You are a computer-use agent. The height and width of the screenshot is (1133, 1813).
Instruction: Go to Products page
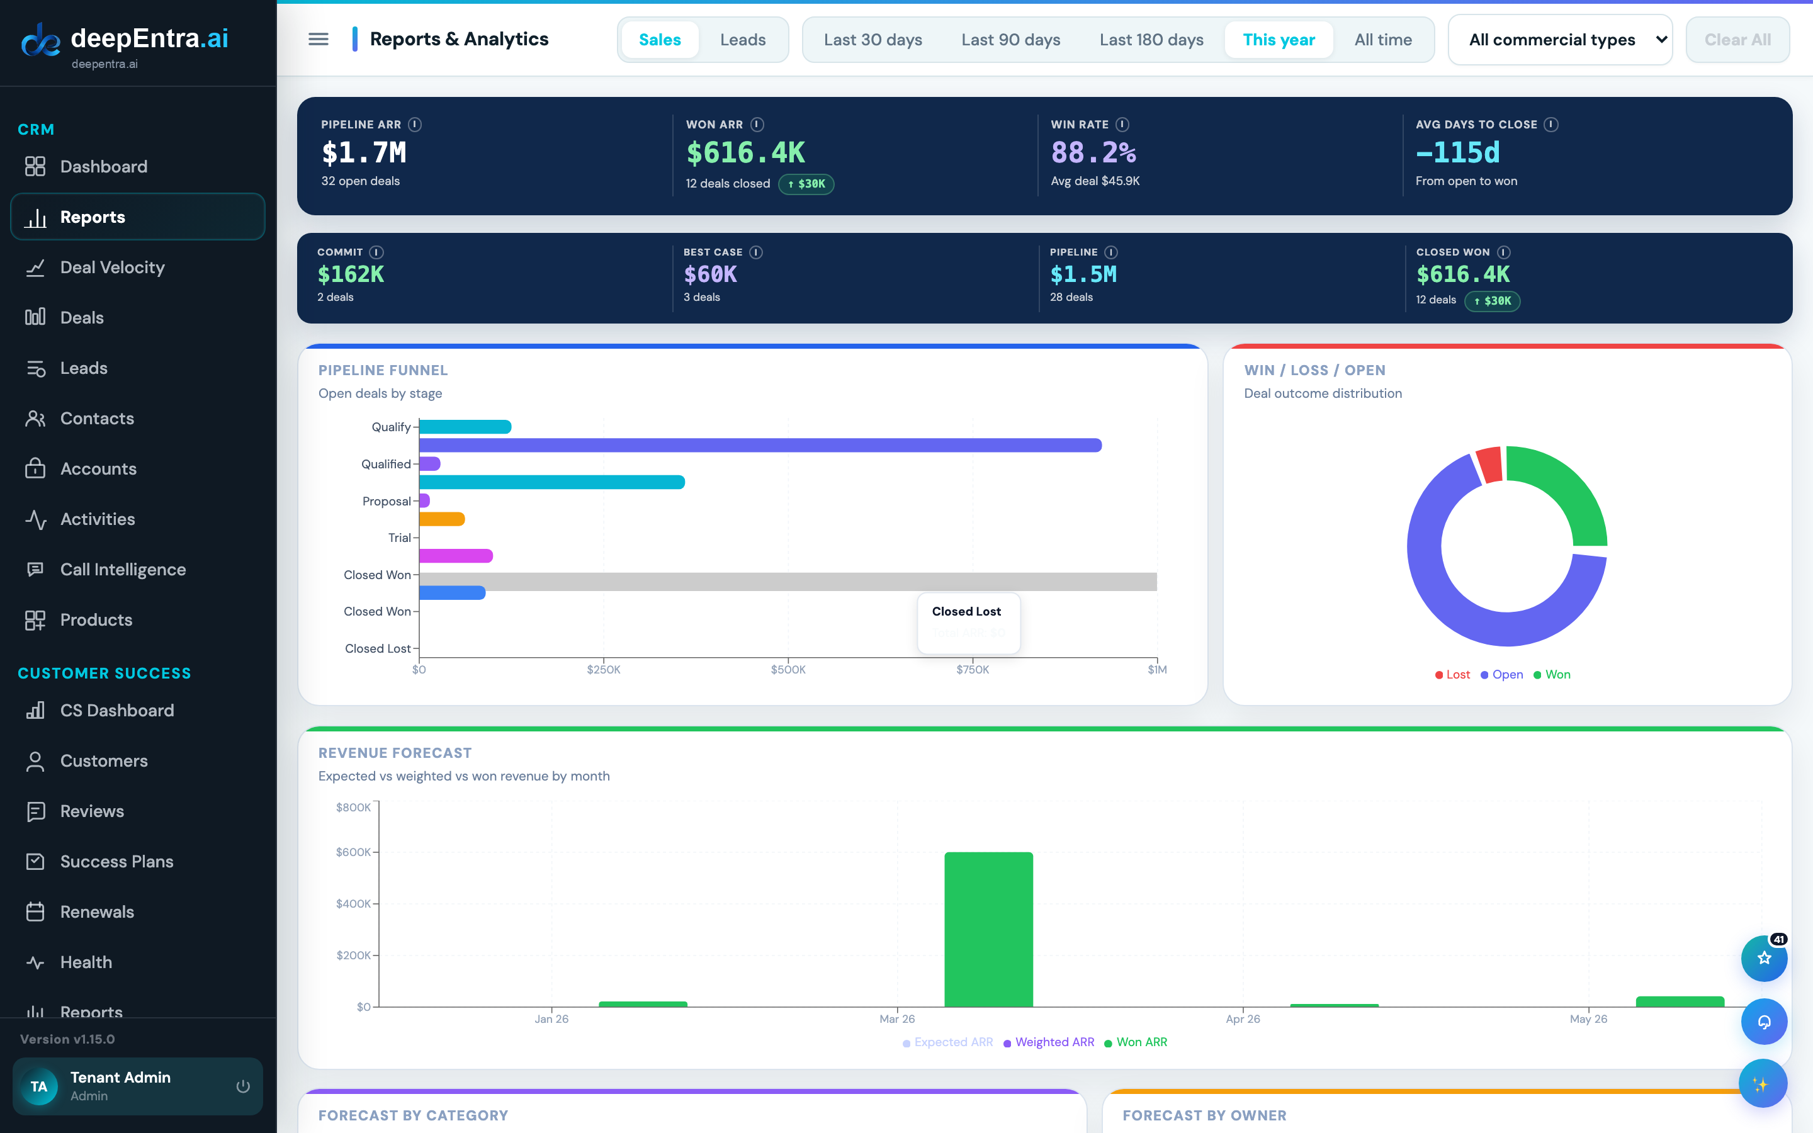coord(138,620)
